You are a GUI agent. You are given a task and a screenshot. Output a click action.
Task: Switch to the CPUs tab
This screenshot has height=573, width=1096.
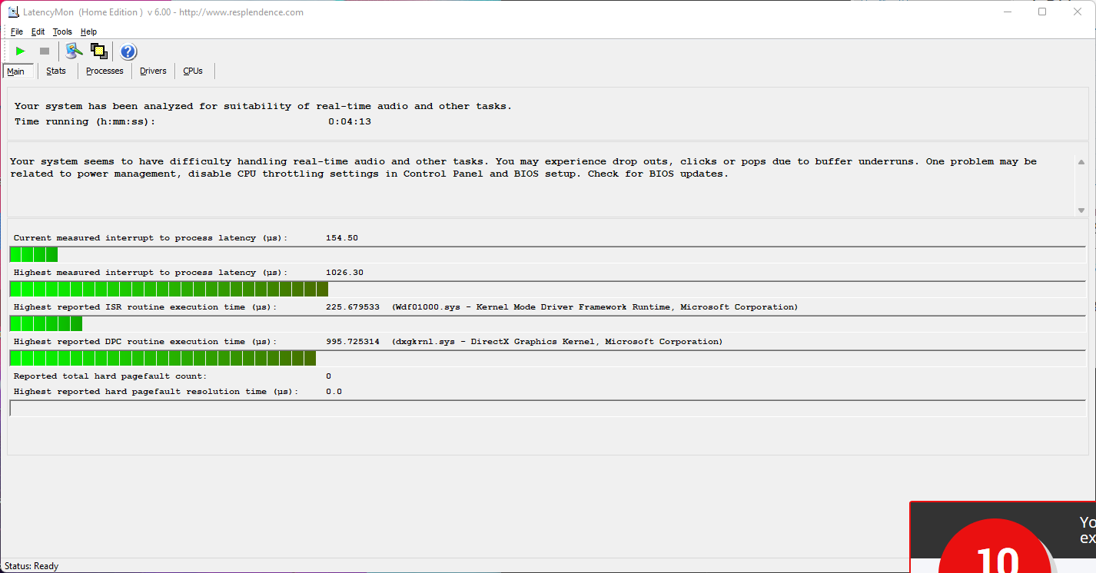tap(193, 71)
